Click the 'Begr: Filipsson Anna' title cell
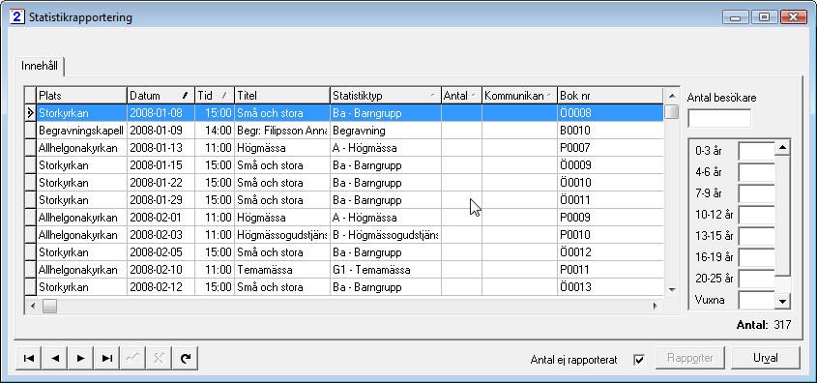The image size is (817, 383). tap(282, 131)
